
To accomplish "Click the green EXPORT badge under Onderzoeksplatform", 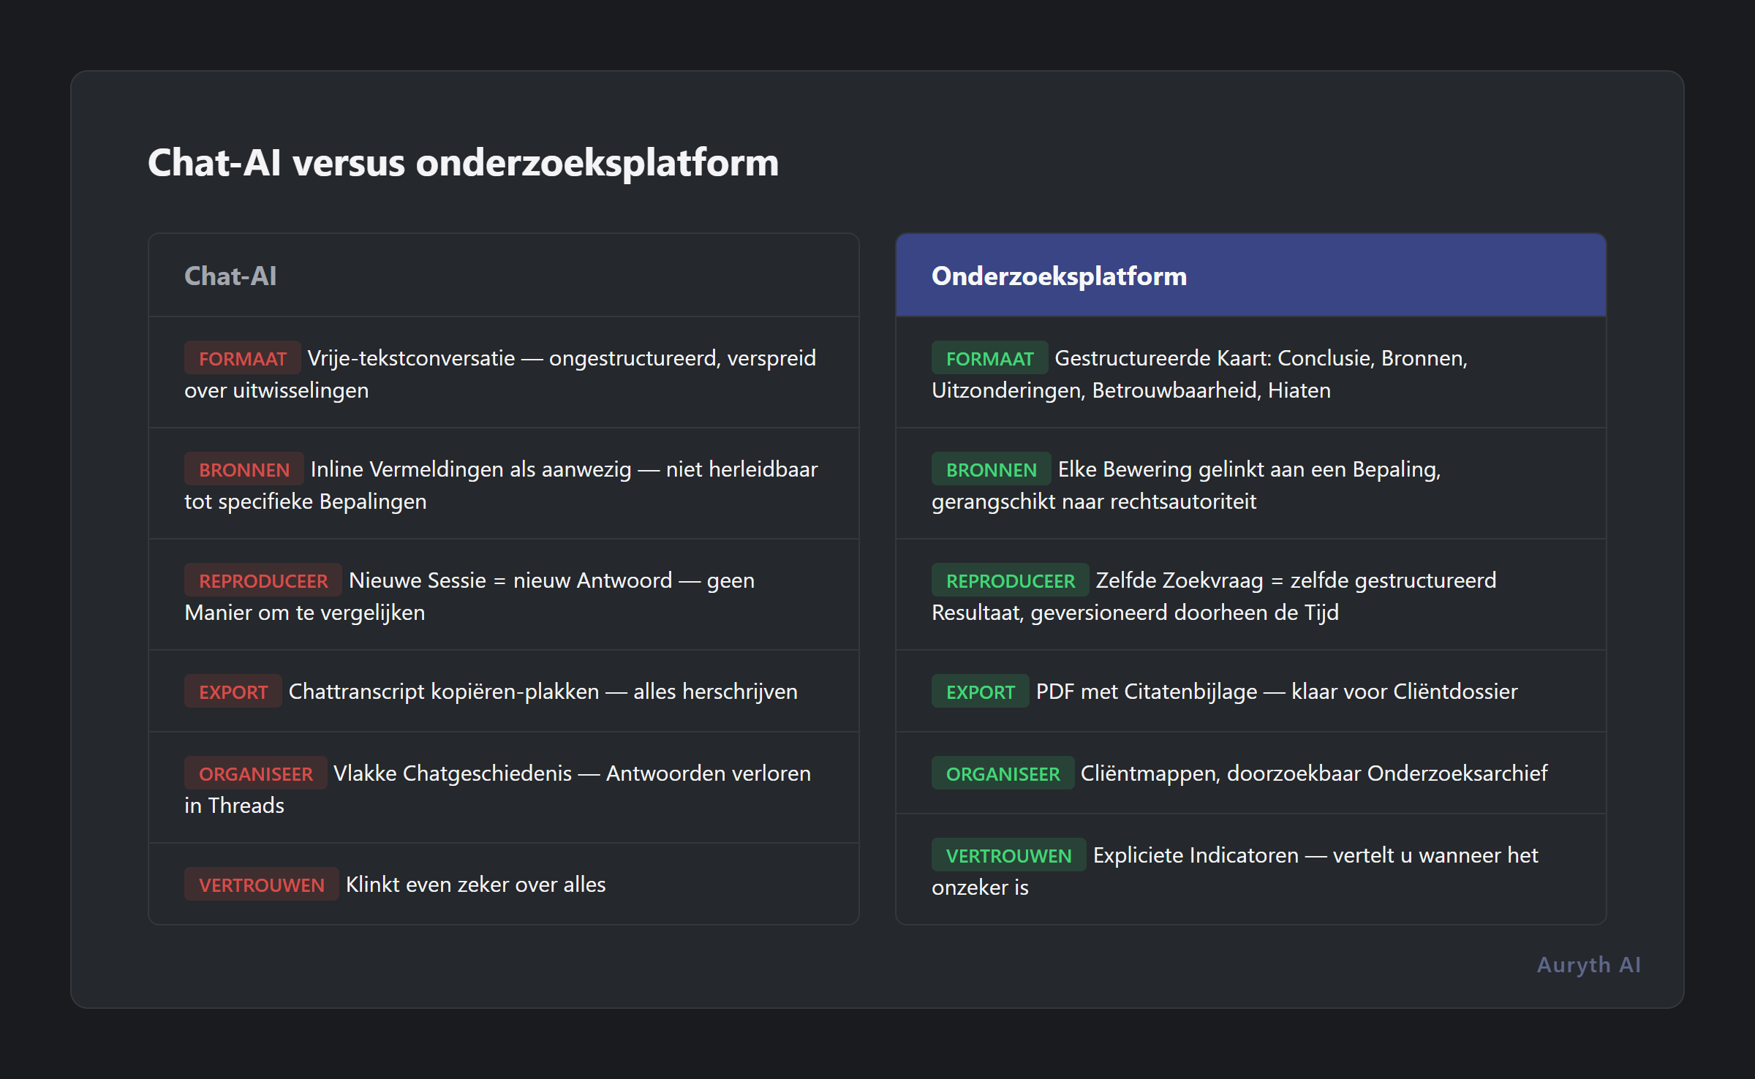I will click(x=979, y=691).
